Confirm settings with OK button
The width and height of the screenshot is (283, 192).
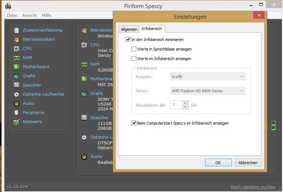point(218,162)
